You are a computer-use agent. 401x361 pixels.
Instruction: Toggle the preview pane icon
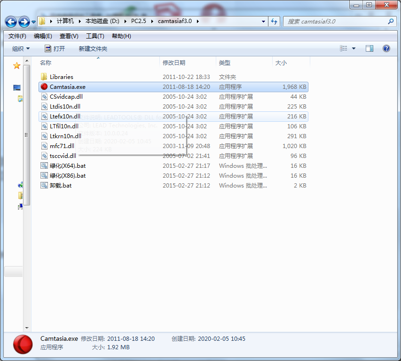pyautogui.click(x=370, y=48)
